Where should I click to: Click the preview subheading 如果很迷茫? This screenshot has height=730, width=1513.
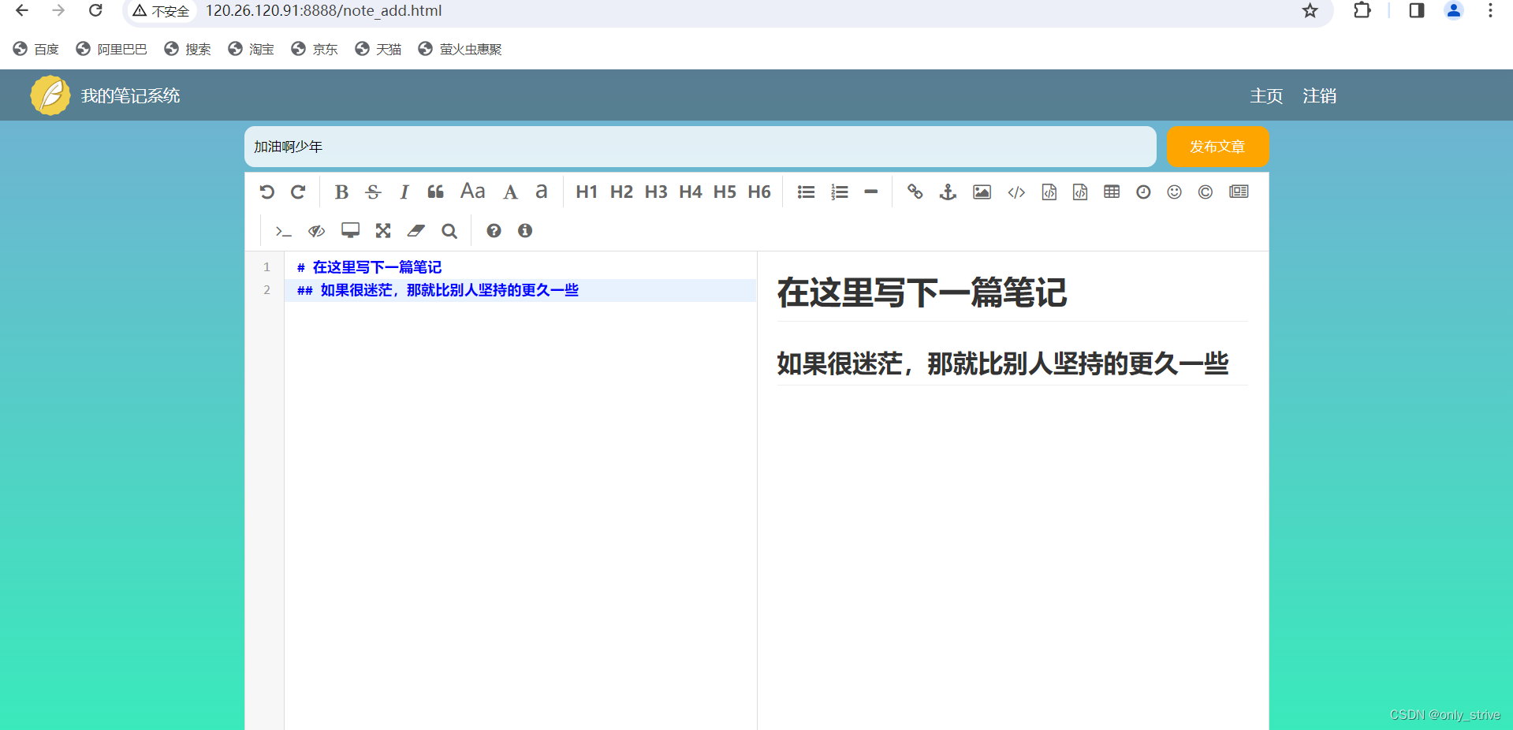(1003, 363)
